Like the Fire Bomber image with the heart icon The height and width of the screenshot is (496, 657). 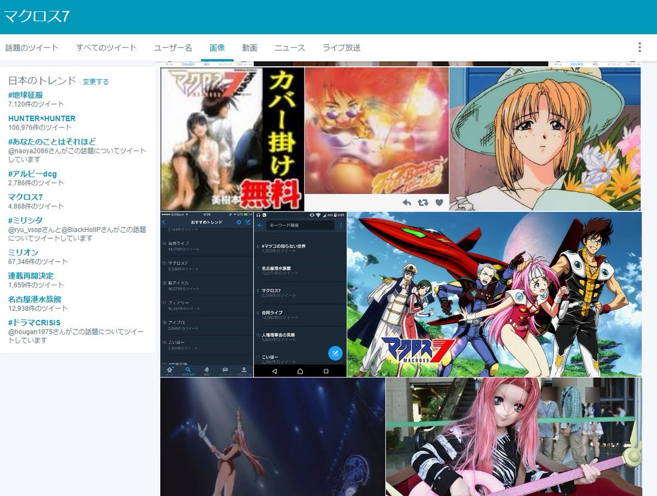(439, 203)
